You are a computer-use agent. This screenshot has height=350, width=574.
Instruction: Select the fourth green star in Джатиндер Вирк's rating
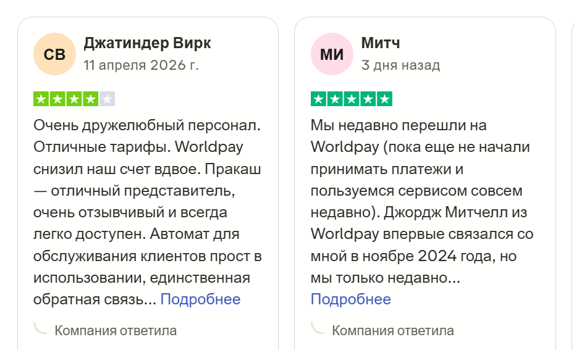tap(90, 99)
